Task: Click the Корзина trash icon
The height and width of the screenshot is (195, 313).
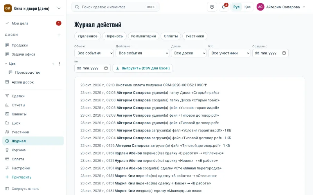Action: [x=7, y=150]
